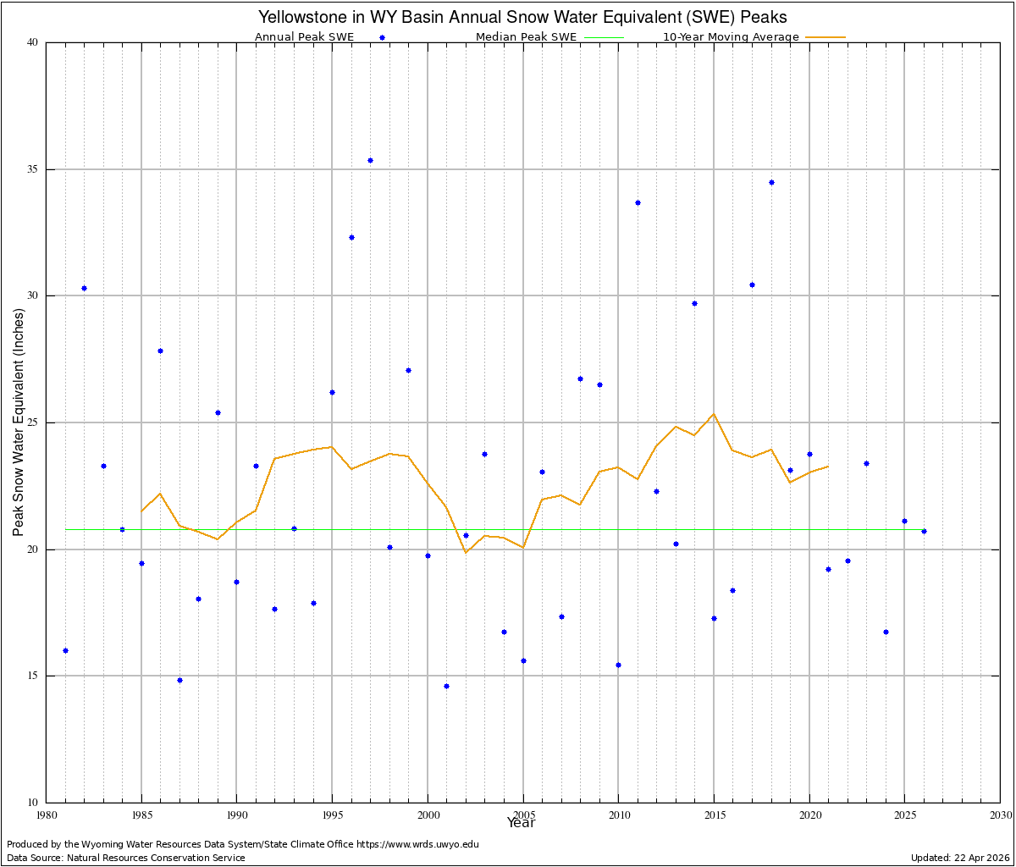Click the chart title text
Viewport: 1016px width, 867px height.
522,17
